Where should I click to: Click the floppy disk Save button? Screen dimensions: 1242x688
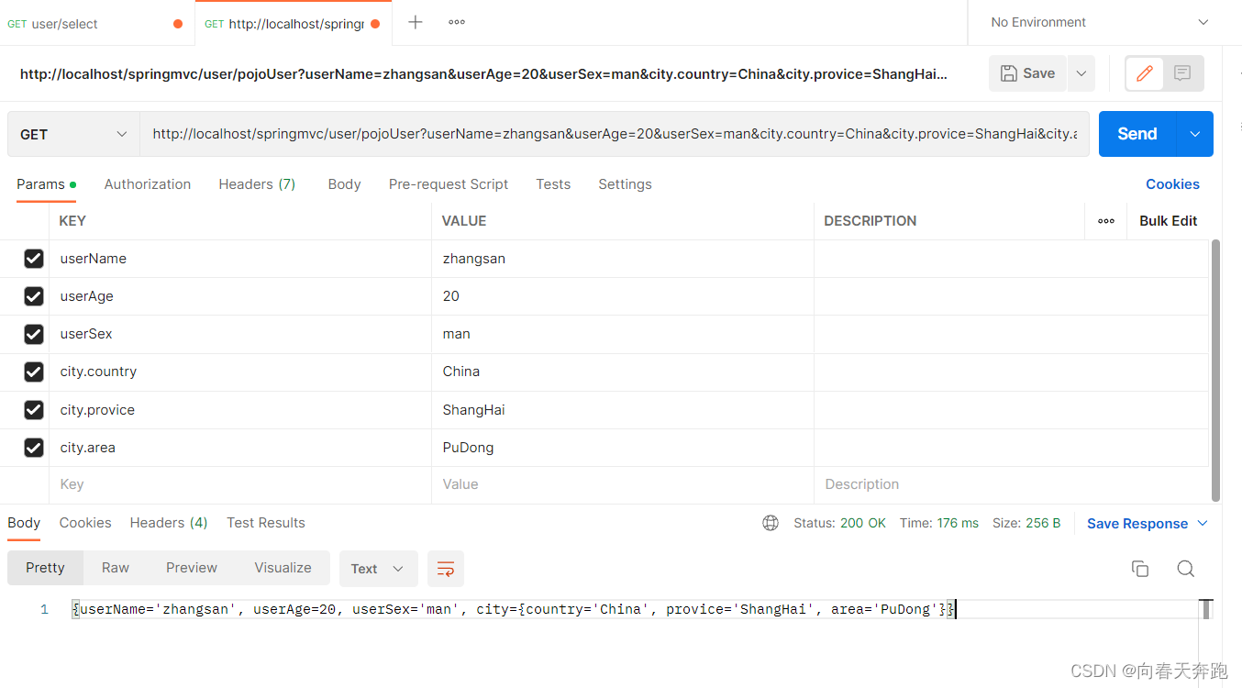1028,73
